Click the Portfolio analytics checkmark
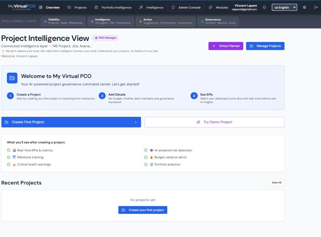This screenshot has width=321, height=237. coord(146,164)
